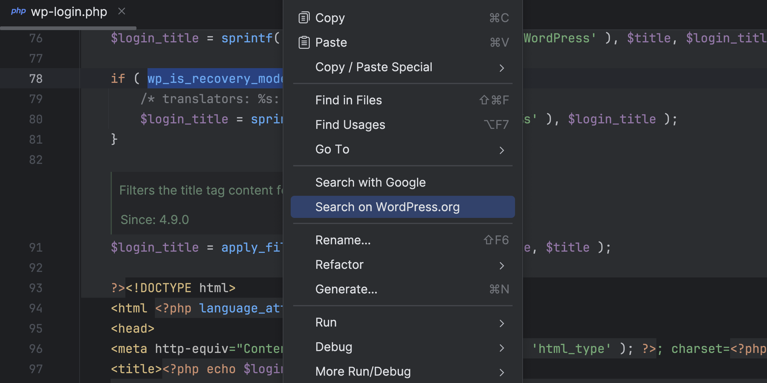Select Paste from the context menu

pos(331,42)
